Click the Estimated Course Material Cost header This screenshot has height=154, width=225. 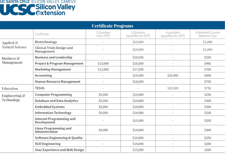(x=208, y=34)
